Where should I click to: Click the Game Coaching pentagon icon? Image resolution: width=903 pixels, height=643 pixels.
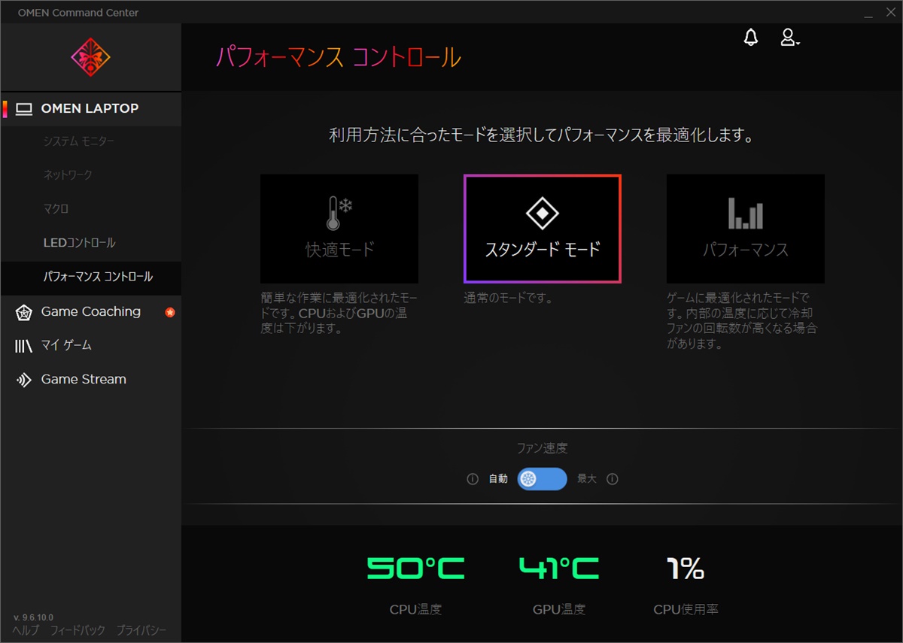[24, 312]
